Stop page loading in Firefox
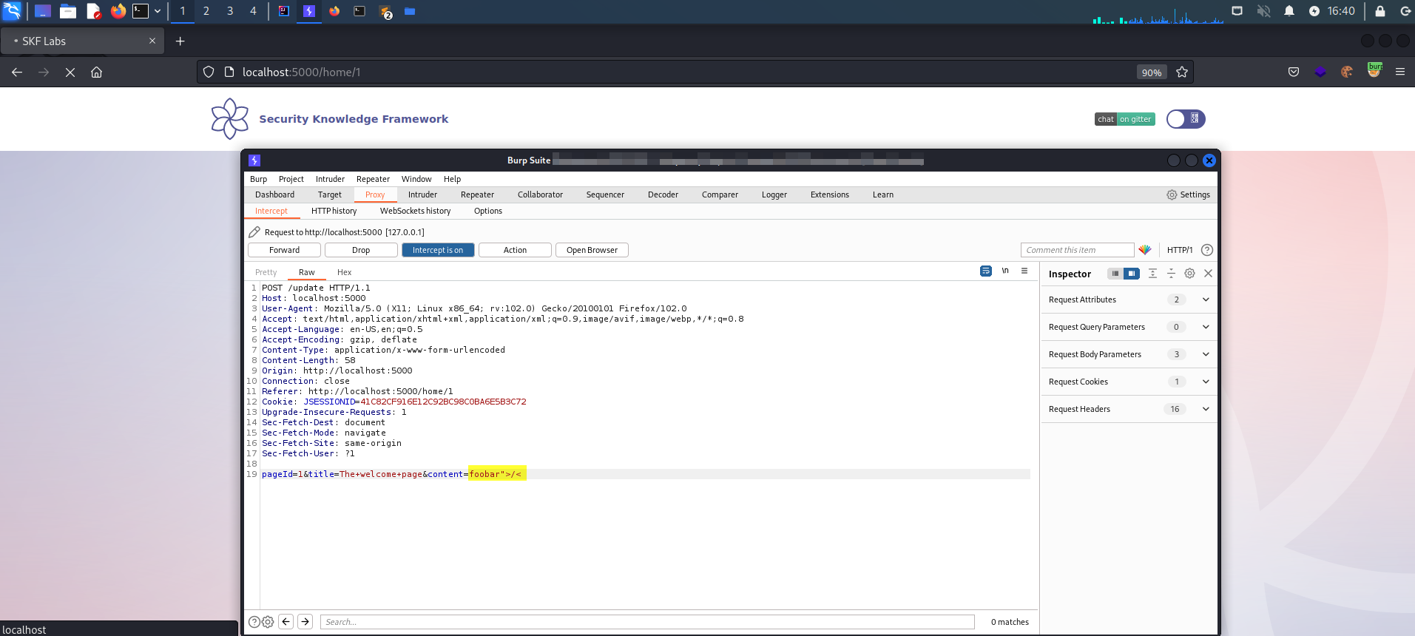 point(70,72)
